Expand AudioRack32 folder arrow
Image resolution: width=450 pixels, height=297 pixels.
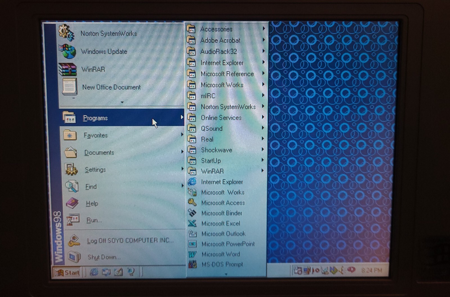(264, 51)
